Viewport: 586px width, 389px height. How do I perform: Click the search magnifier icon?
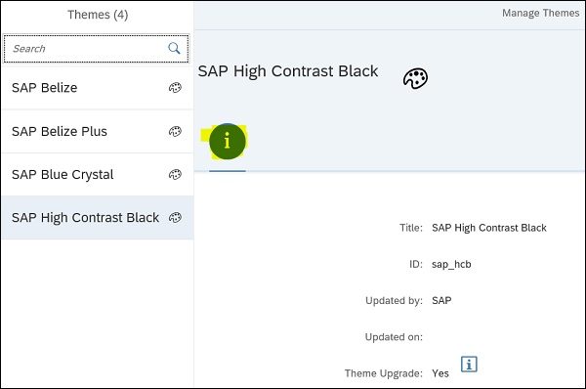[x=174, y=48]
